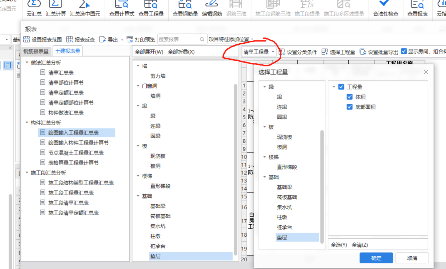Image resolution: width=446 pixels, height=269 pixels.
Task: Click 全选(Y) link
Action: point(339,245)
